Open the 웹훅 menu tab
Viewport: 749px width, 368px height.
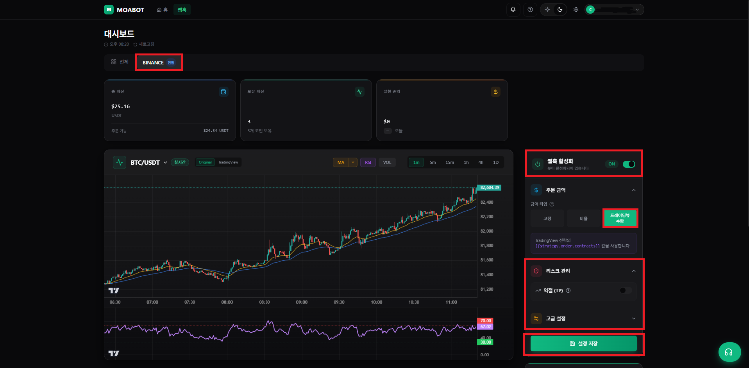pos(182,10)
